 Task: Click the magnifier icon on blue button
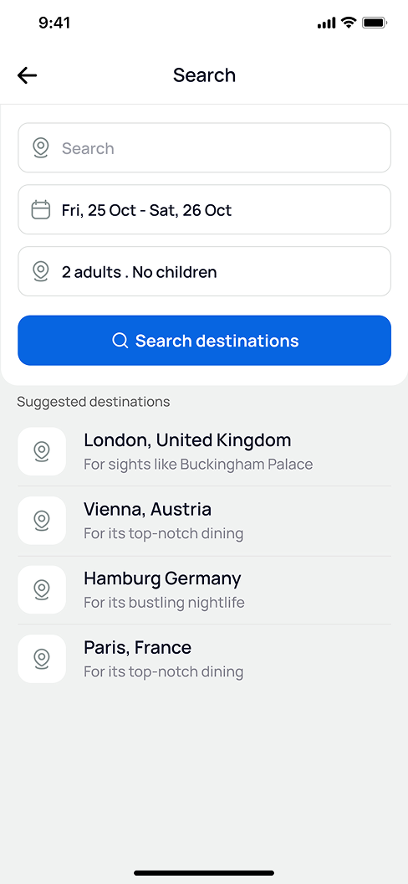(x=120, y=341)
